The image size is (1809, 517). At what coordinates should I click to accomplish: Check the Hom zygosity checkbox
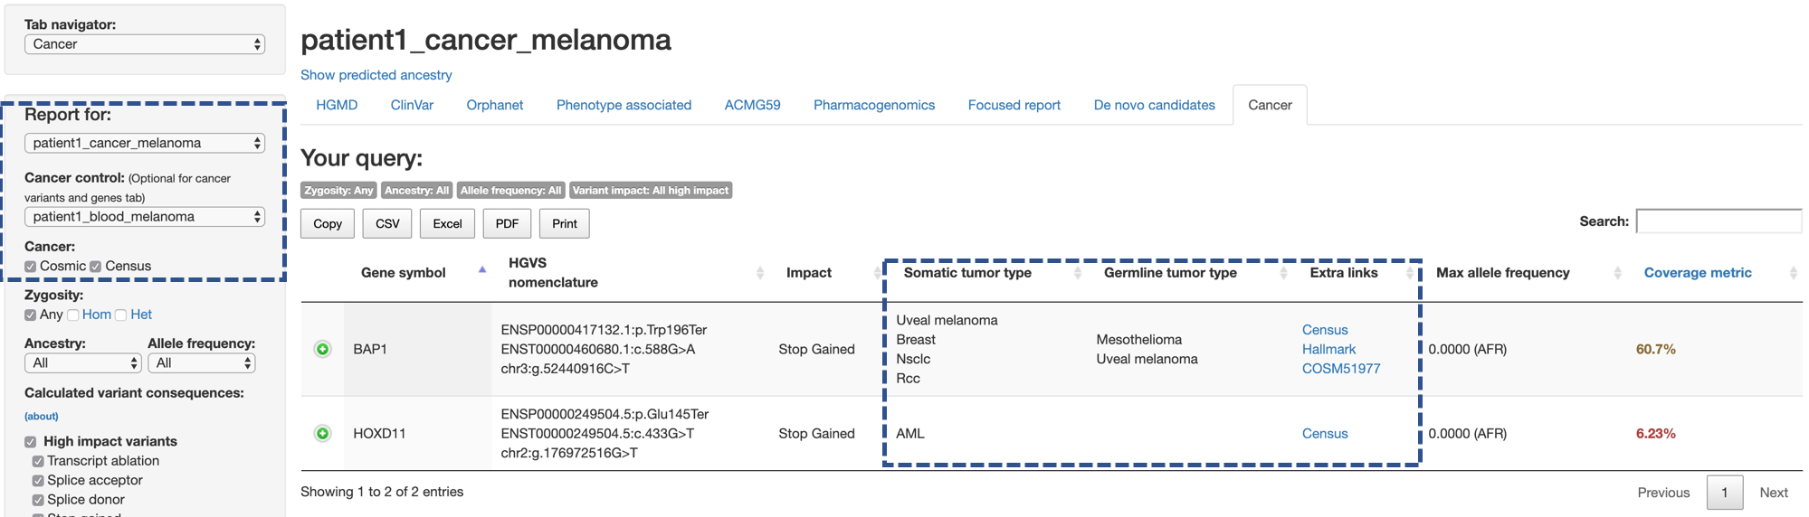click(x=73, y=315)
